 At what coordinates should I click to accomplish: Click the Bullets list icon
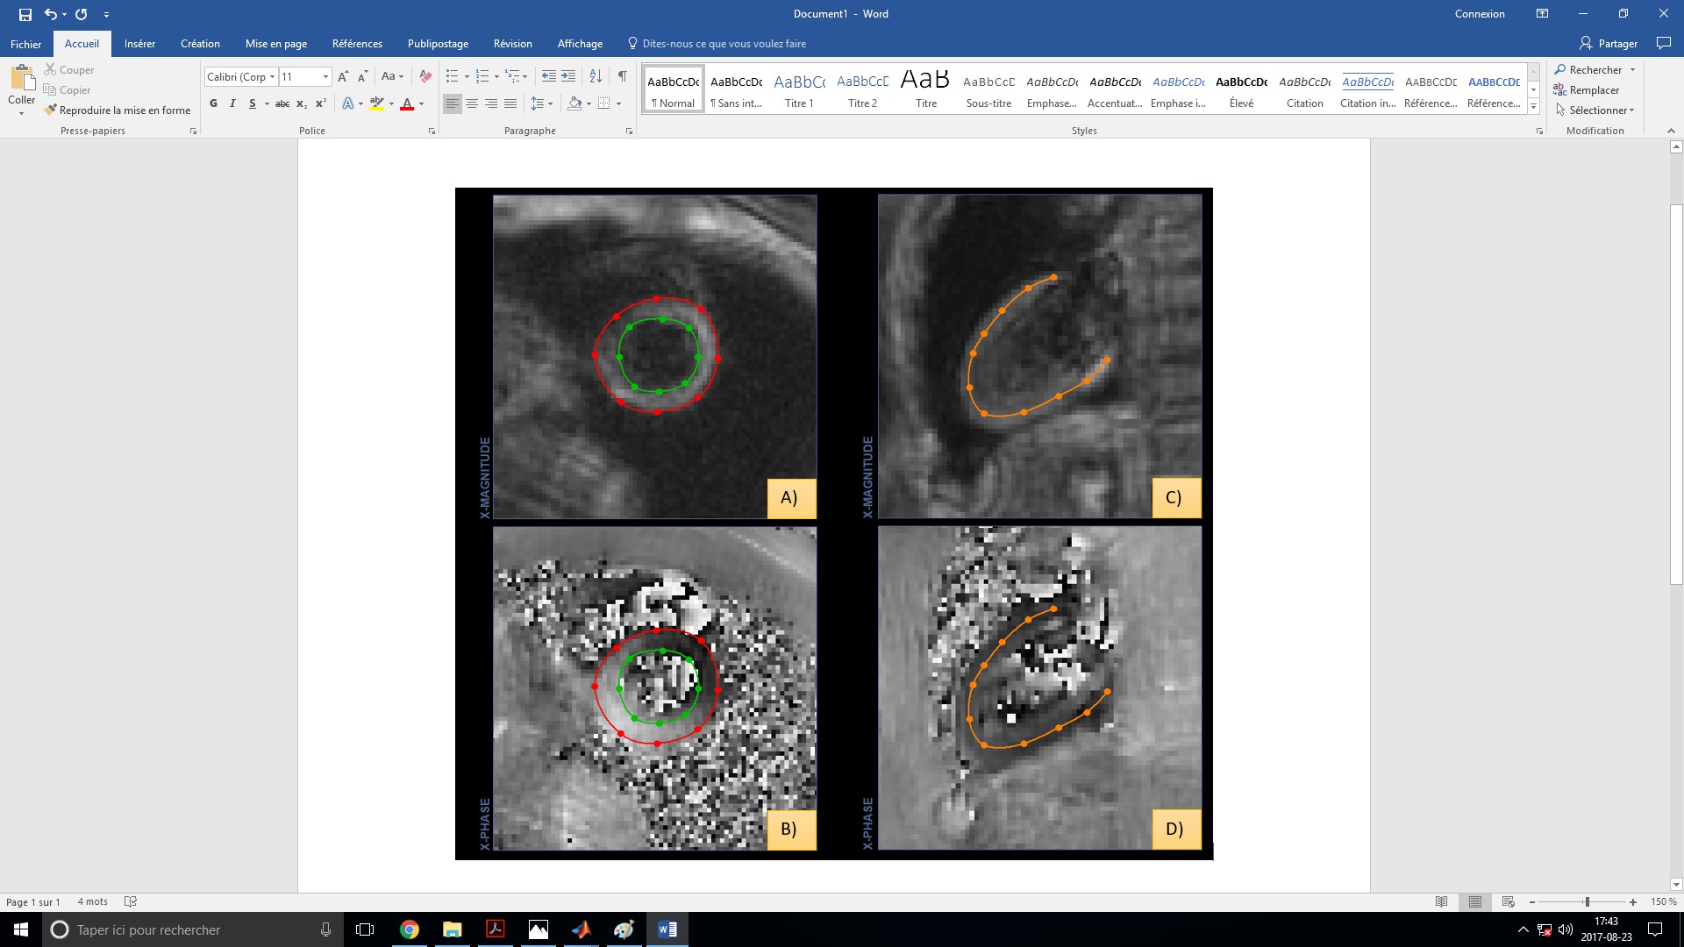(x=453, y=76)
